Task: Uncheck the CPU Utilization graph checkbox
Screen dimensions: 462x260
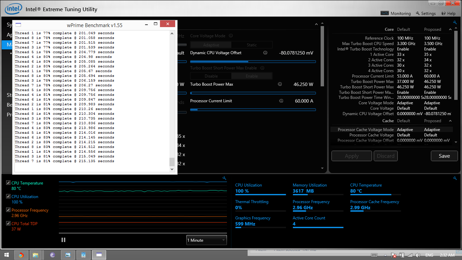Action: (x=8, y=197)
